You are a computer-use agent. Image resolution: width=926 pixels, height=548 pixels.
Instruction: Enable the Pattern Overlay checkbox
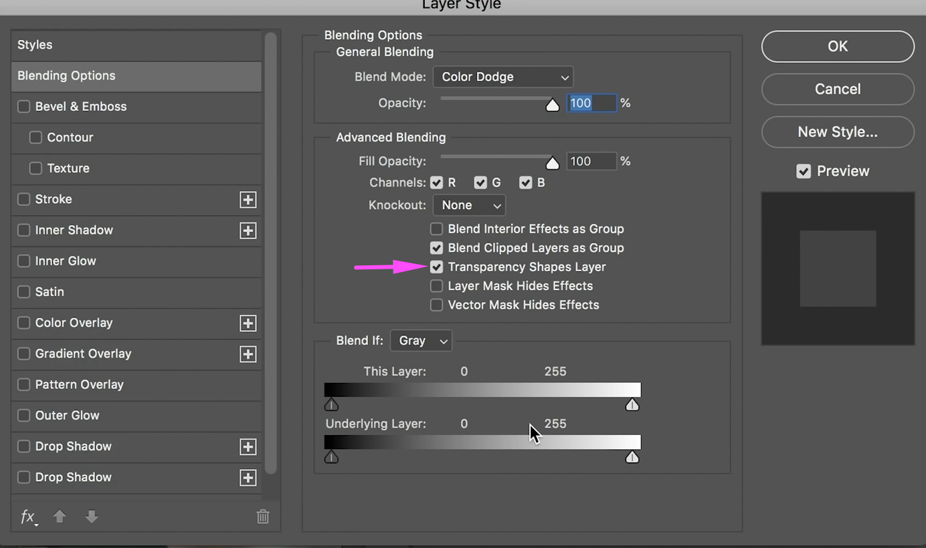pos(24,384)
